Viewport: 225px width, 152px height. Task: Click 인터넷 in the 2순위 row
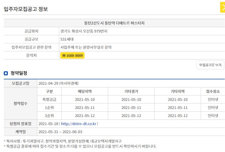coord(213,116)
